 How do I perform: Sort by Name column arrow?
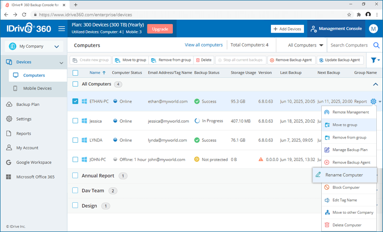(104, 72)
